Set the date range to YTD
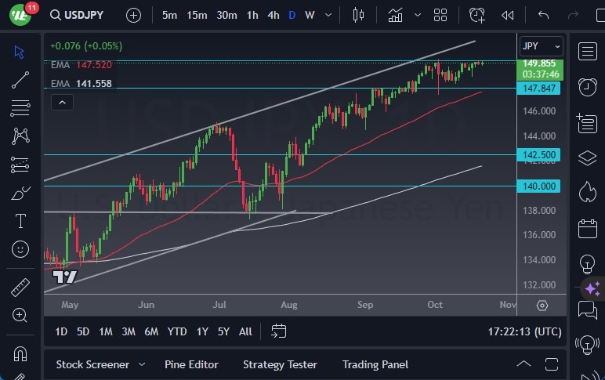605x380 pixels. 177,331
